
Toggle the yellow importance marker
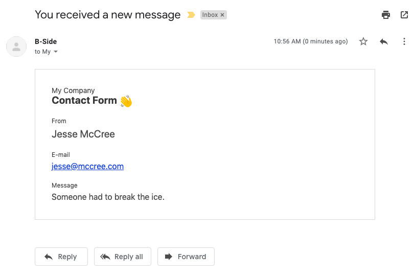191,15
